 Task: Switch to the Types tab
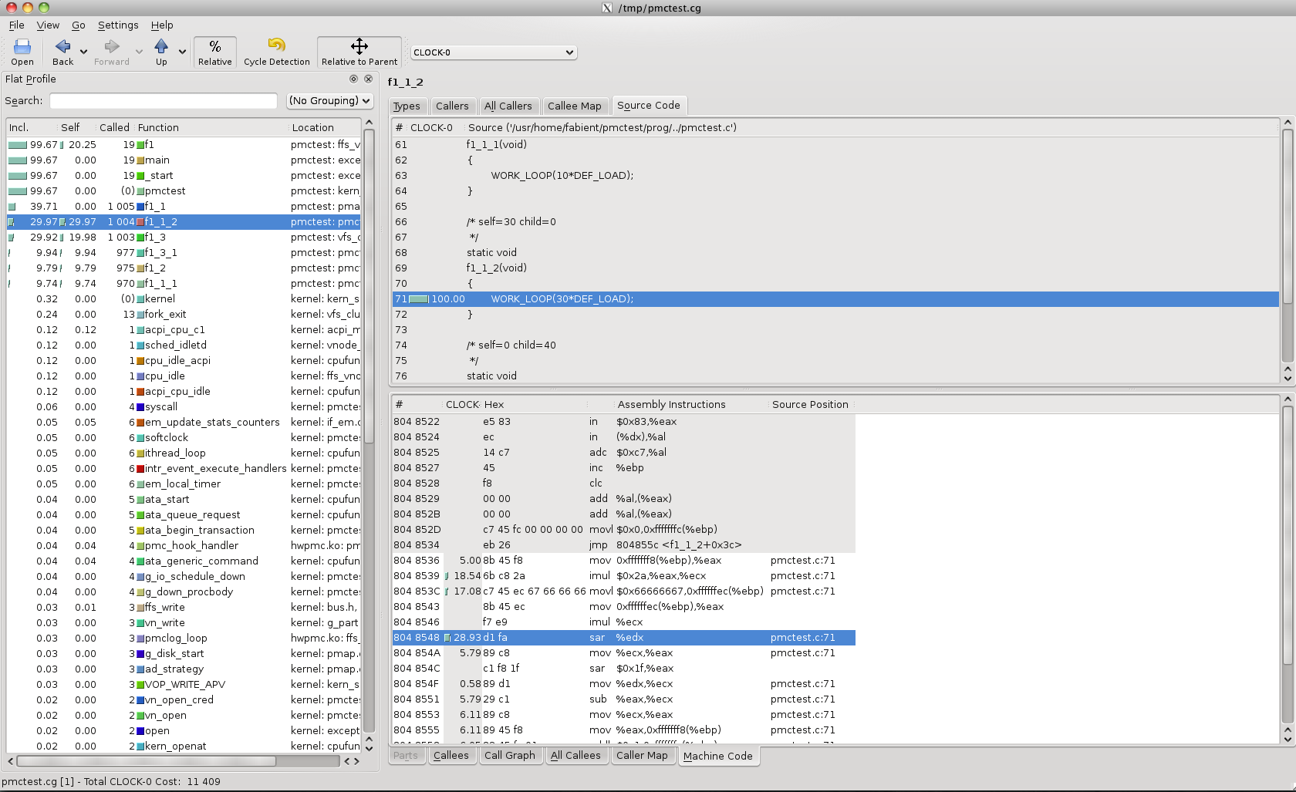[407, 106]
